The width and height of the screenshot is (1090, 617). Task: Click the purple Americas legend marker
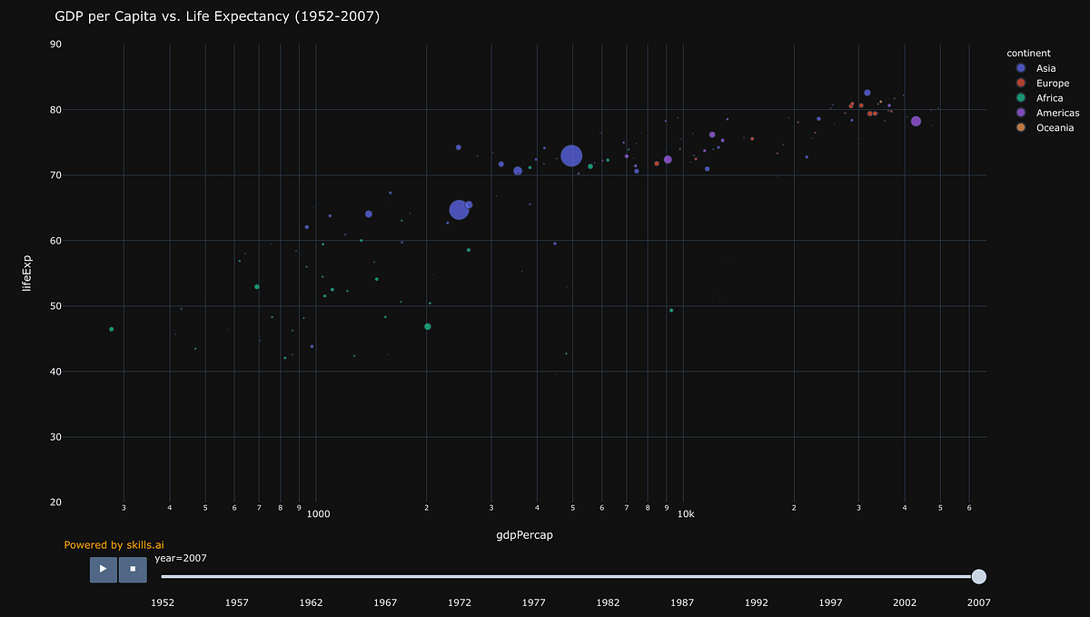tap(1020, 113)
